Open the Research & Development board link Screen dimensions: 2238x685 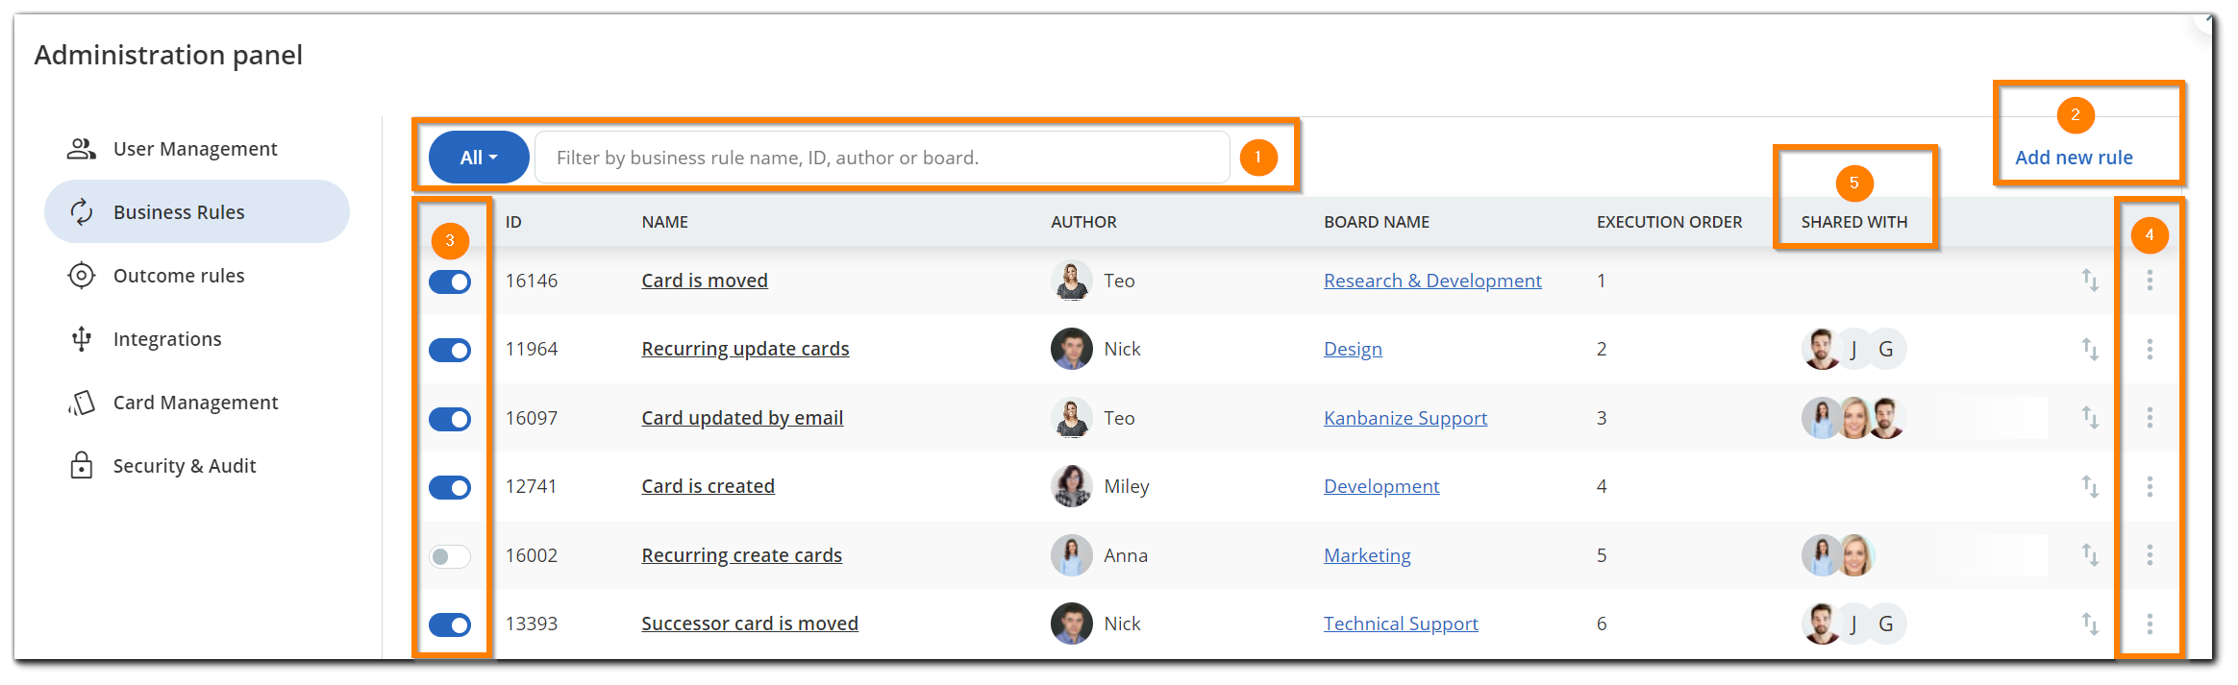point(1431,281)
